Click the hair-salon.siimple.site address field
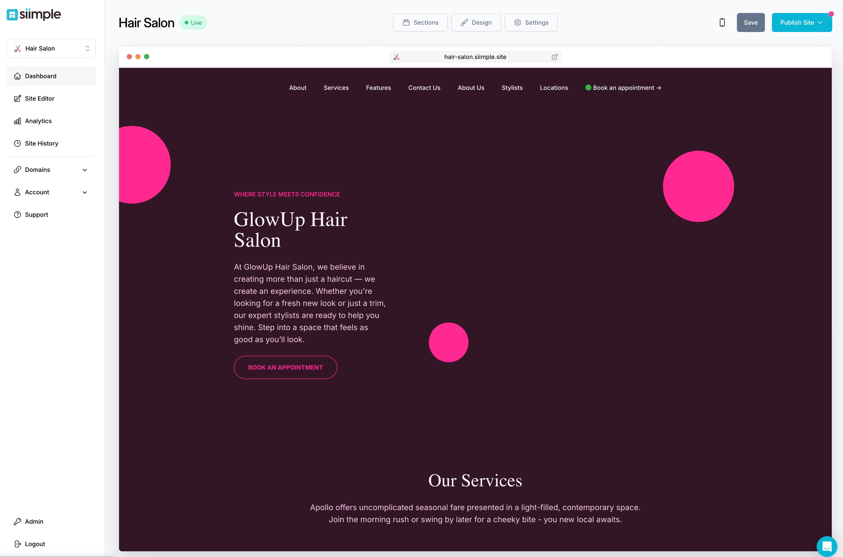The height and width of the screenshot is (557, 843). 475,57
